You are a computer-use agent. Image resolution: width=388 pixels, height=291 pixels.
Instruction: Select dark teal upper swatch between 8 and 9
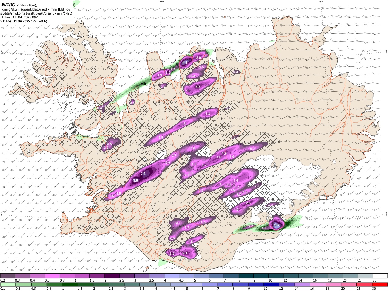click(246, 276)
